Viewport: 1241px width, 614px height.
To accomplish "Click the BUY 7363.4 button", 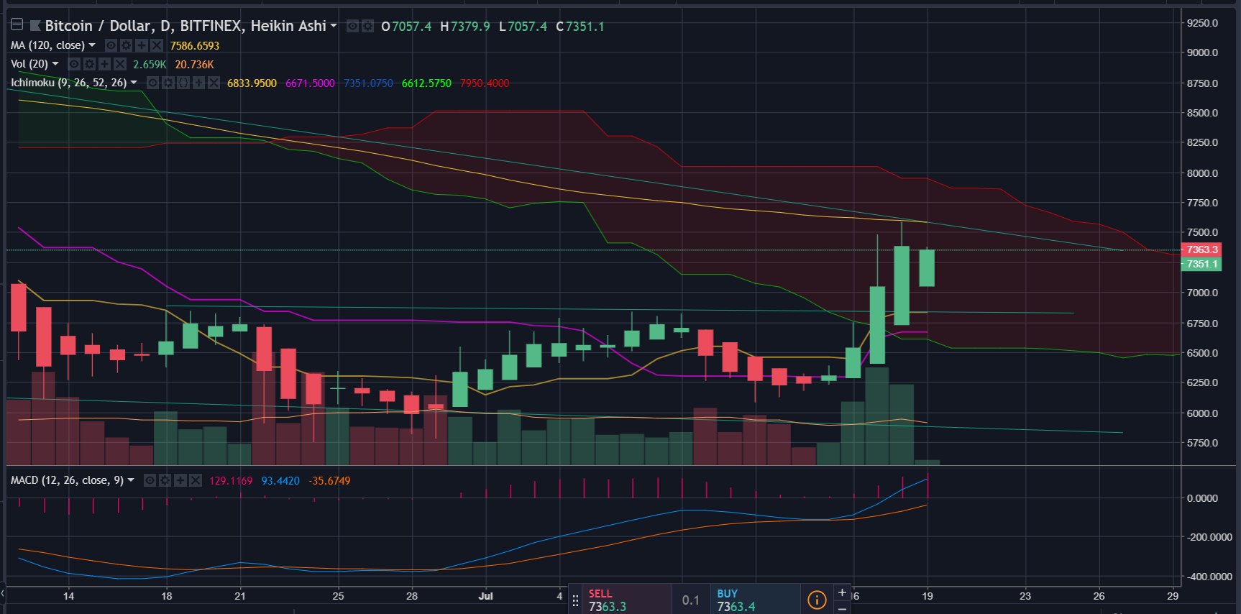I will click(756, 599).
